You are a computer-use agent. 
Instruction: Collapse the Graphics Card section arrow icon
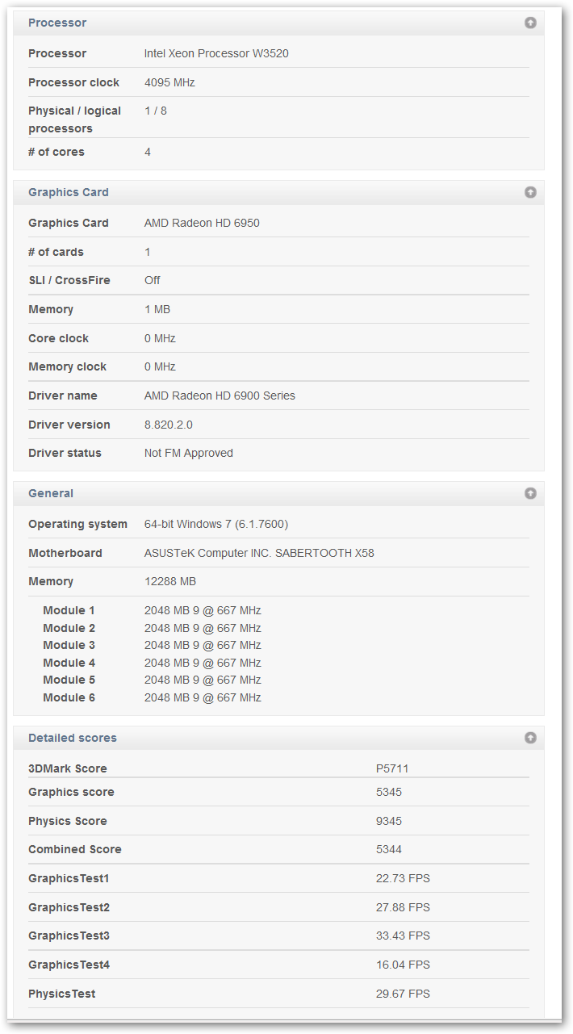530,192
